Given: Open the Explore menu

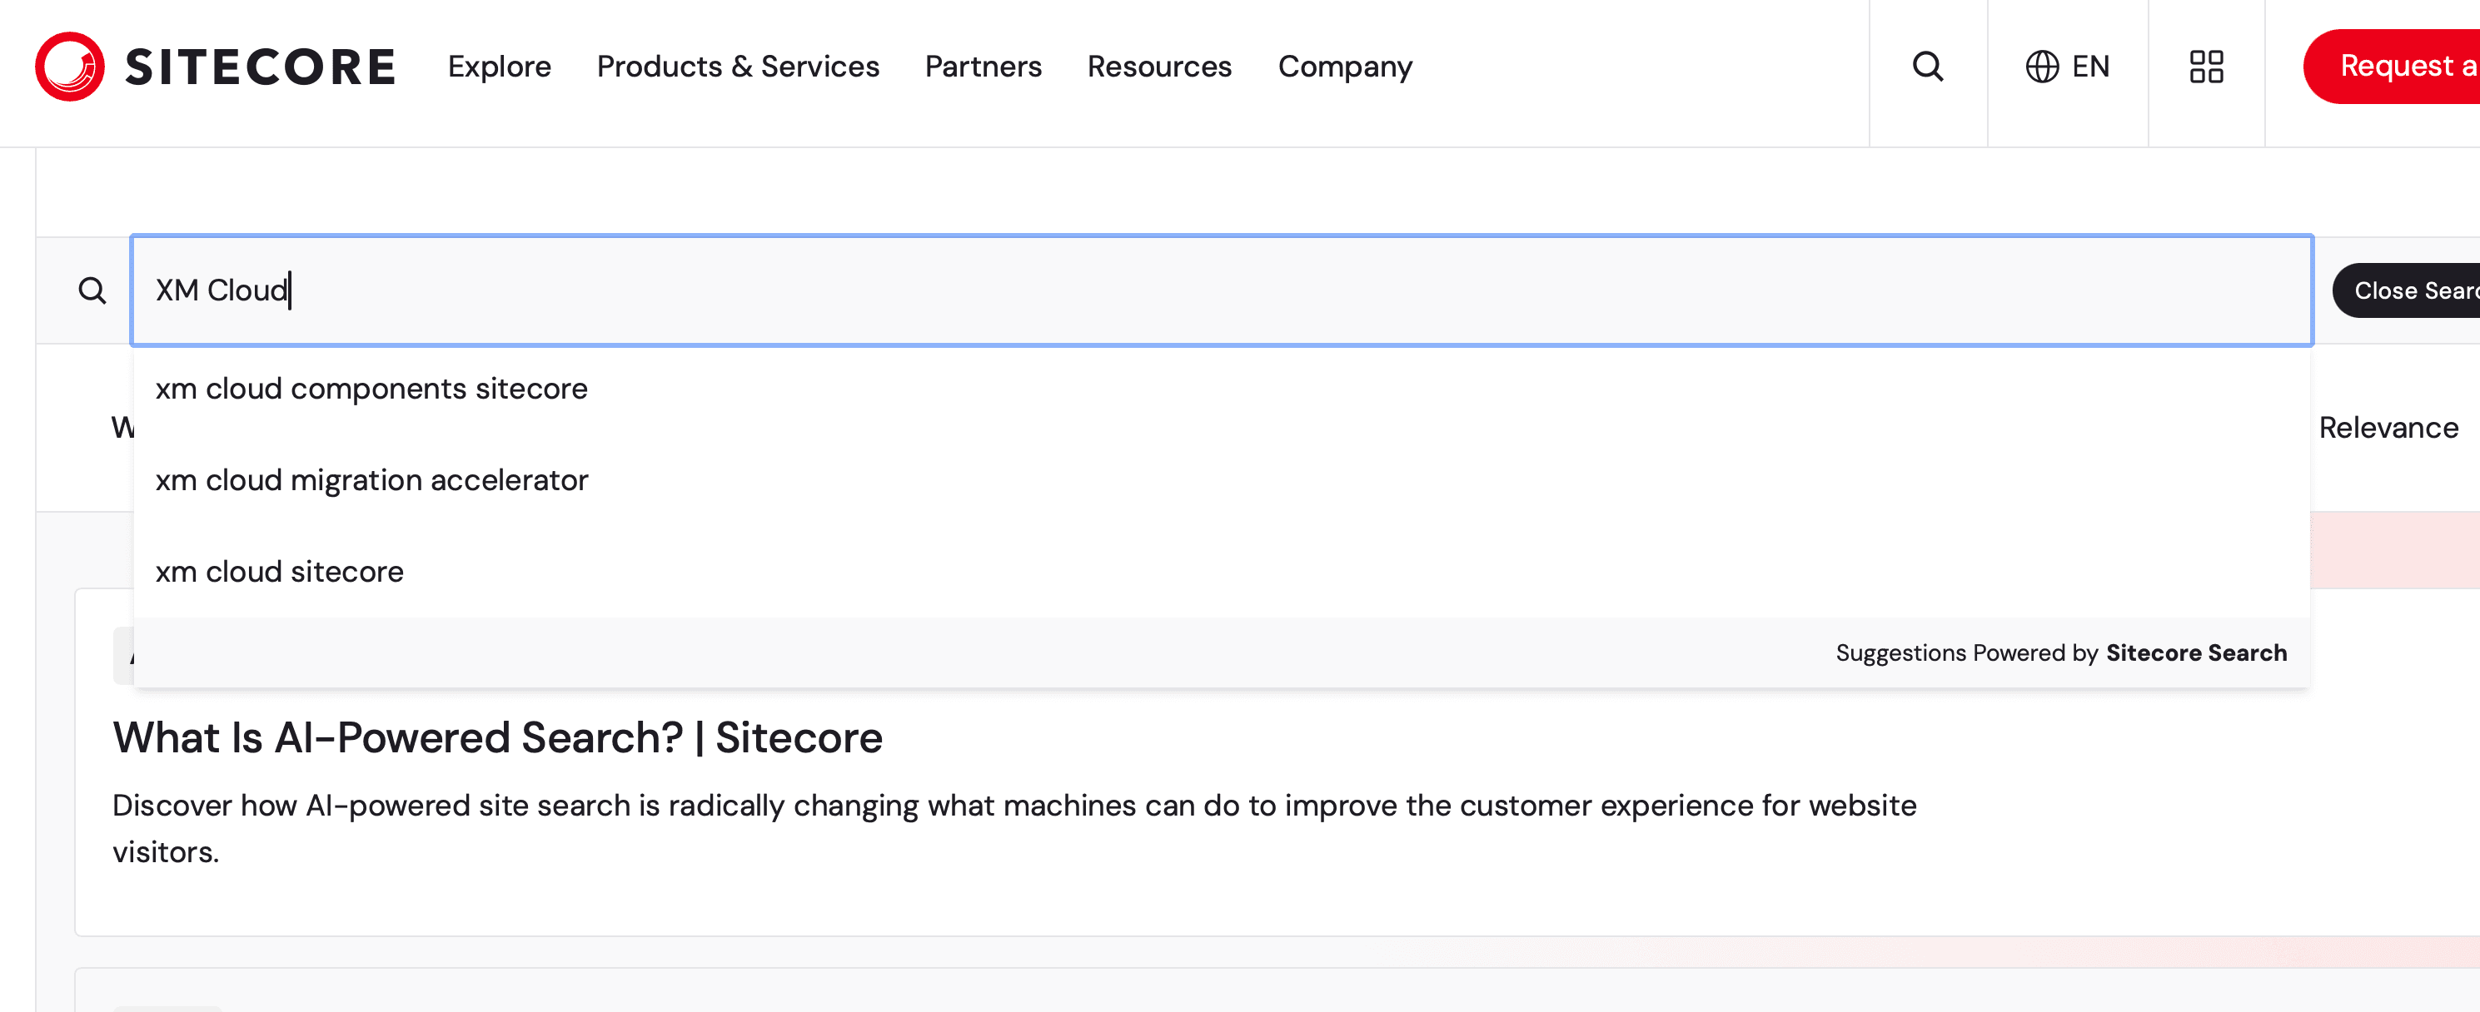Looking at the screenshot, I should point(499,67).
